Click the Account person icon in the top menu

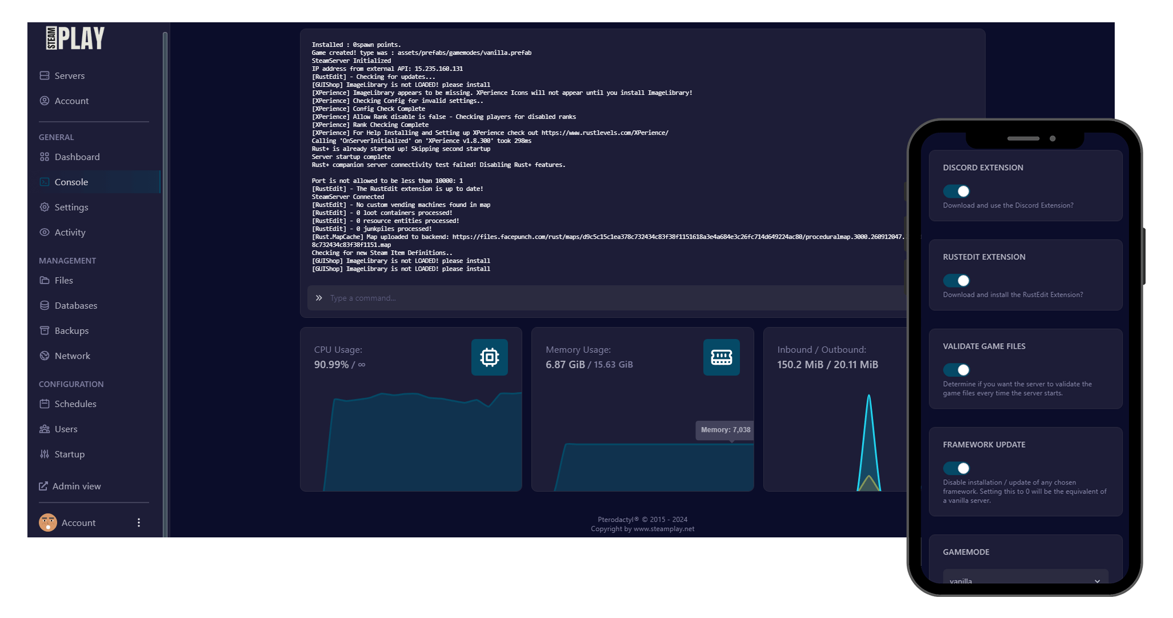pos(45,101)
